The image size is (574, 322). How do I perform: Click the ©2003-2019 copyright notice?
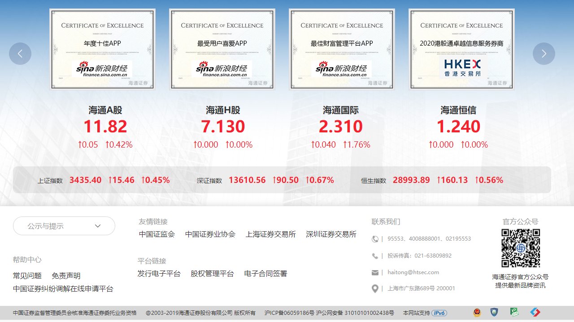coord(200,313)
